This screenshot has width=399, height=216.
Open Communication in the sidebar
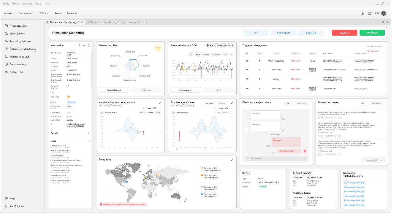tap(16, 65)
